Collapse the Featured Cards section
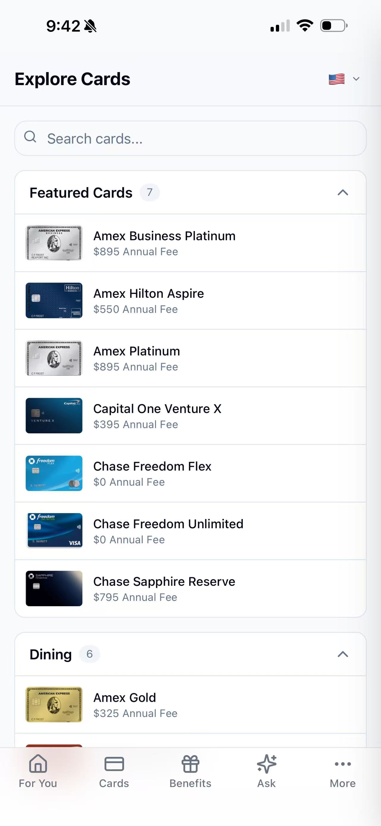381x826 pixels. click(343, 192)
